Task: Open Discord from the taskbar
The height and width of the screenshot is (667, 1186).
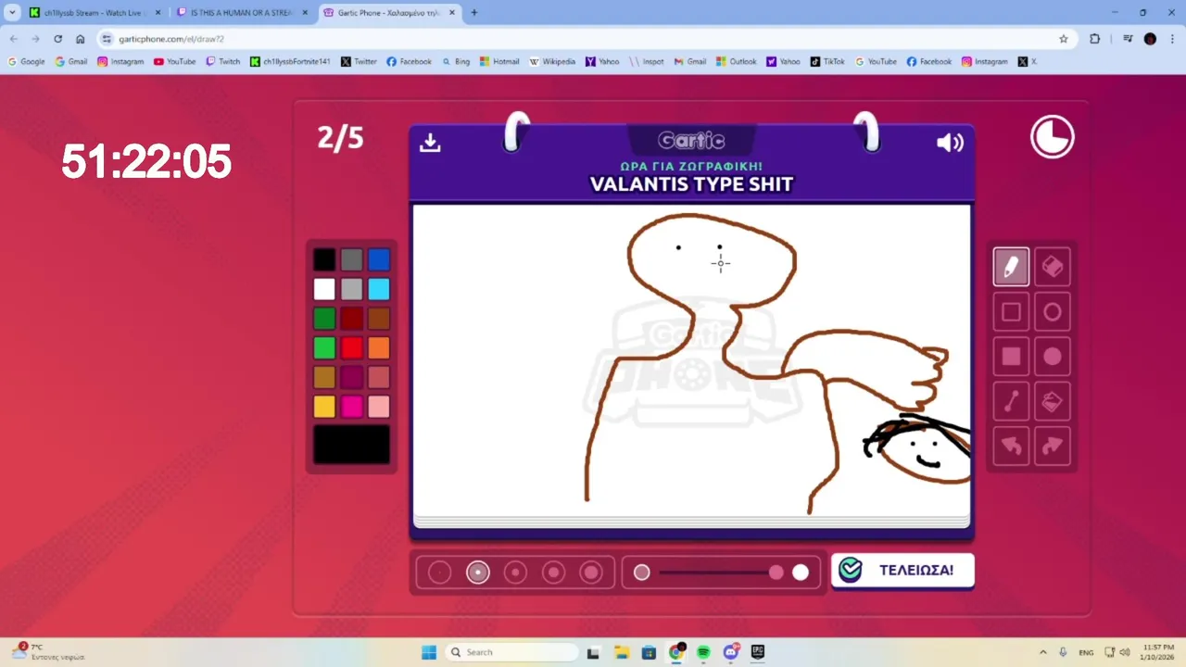Action: (731, 652)
